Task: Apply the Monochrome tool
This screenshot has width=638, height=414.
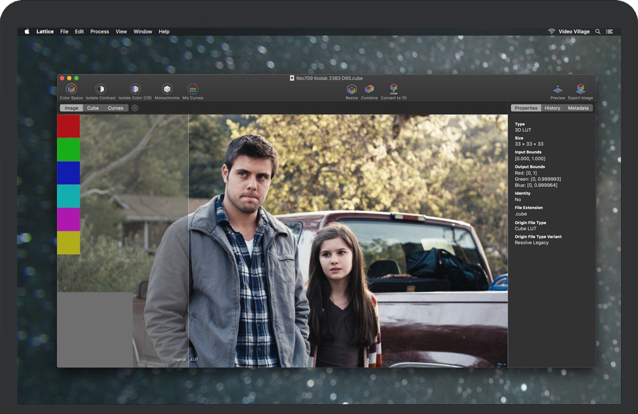Action: click(x=168, y=90)
